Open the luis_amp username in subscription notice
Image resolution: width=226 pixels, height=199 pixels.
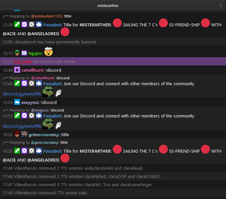pyautogui.click(x=23, y=62)
